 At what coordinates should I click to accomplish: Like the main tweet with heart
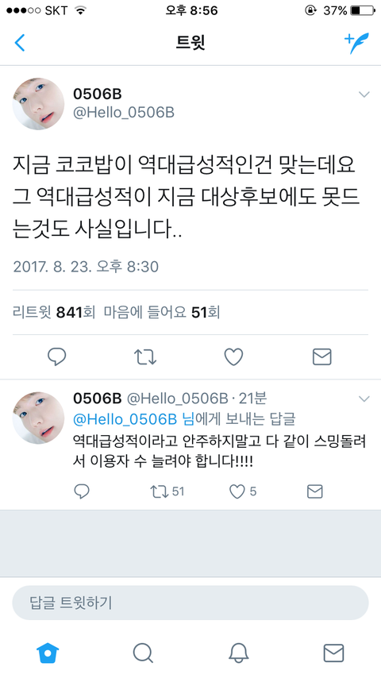point(233,357)
